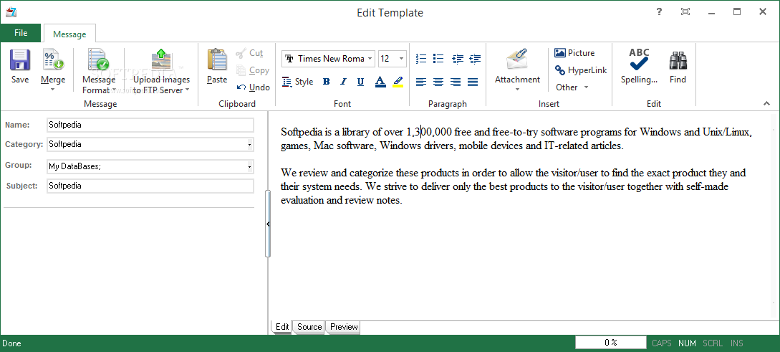780x352 pixels.
Task: Undo the last action
Action: pyautogui.click(x=254, y=87)
